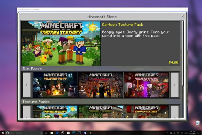Open Microsoft Word from the taskbar
Image resolution: width=202 pixels, height=135 pixels.
point(85,133)
